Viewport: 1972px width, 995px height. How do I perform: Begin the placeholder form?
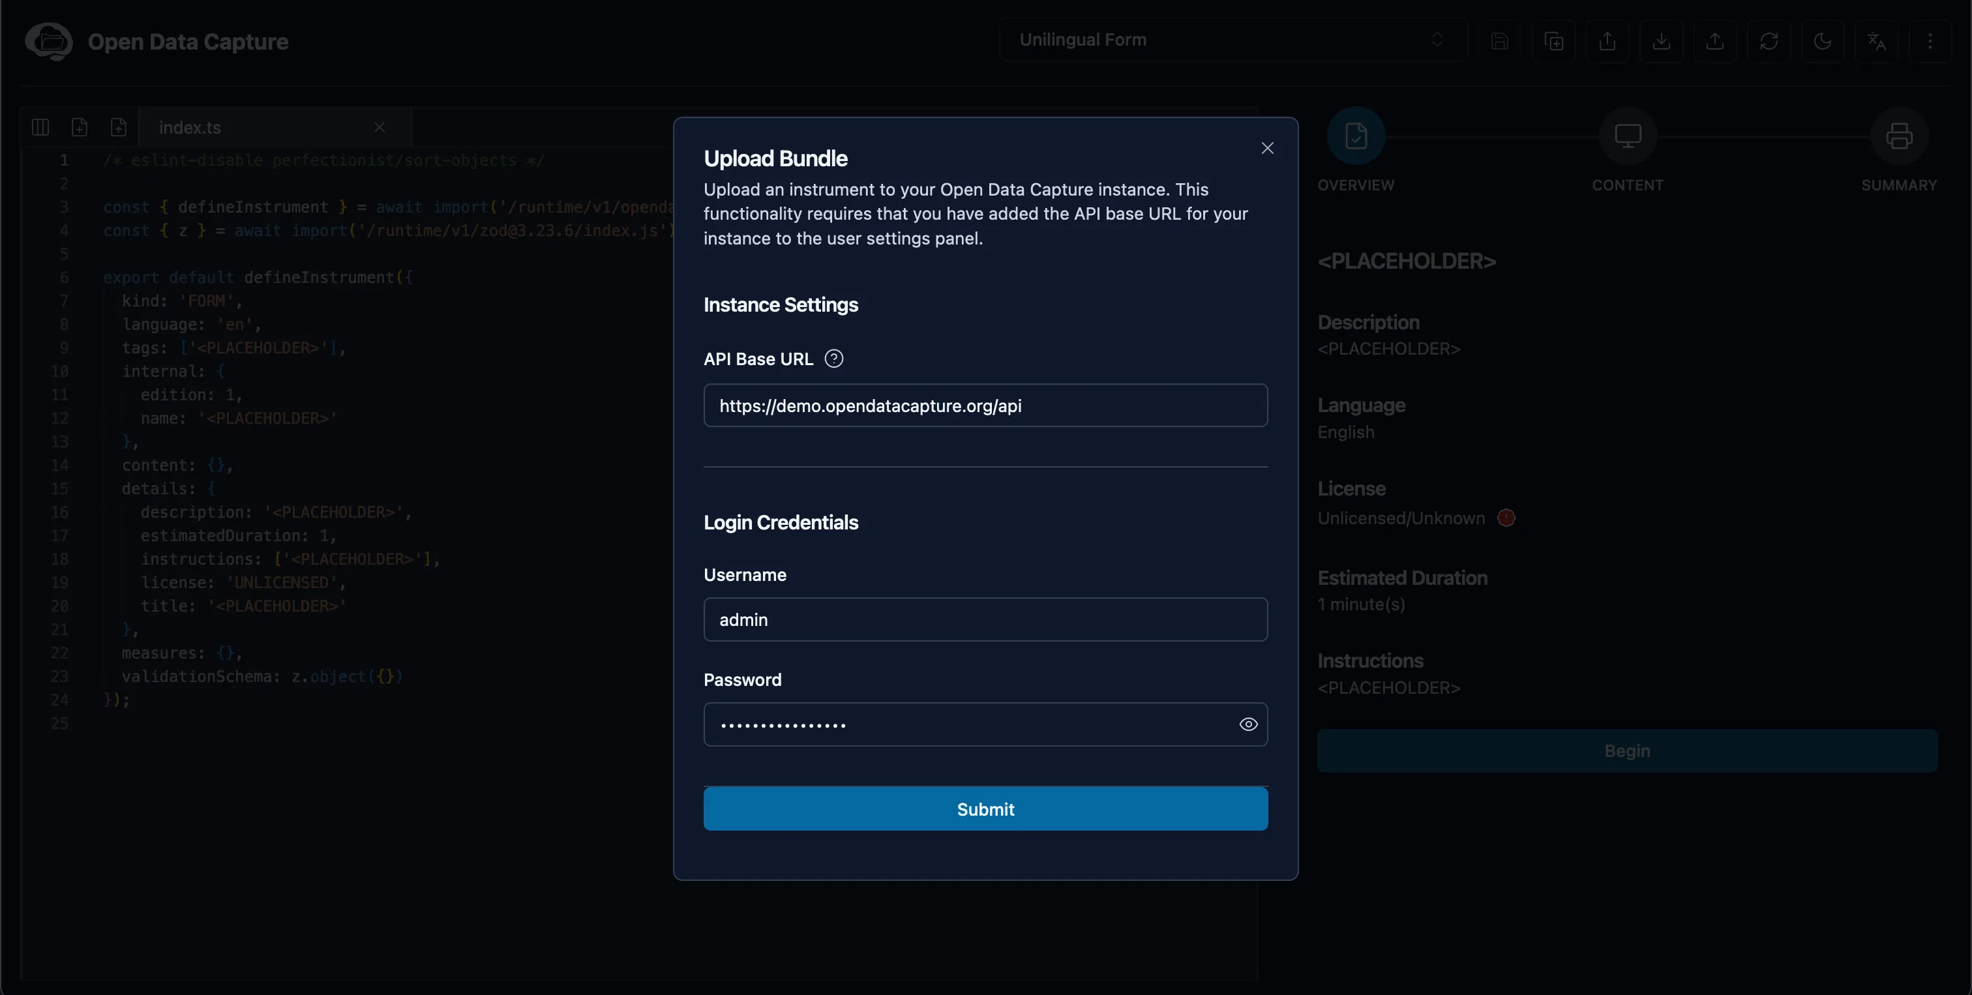click(1627, 750)
